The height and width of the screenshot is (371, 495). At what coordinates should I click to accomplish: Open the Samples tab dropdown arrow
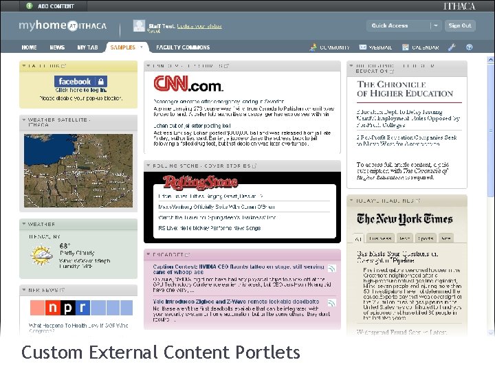[x=142, y=47]
